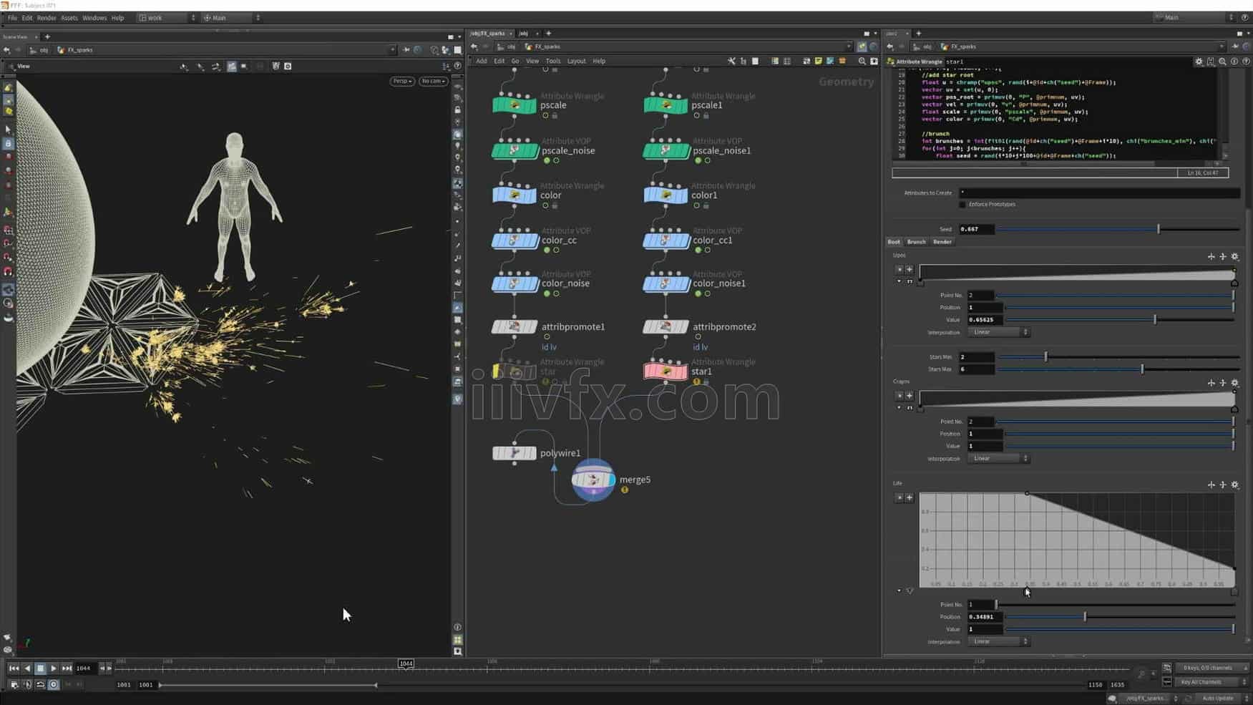Select the bypassed star wrangle node
1253x705 pixels.
(x=515, y=371)
